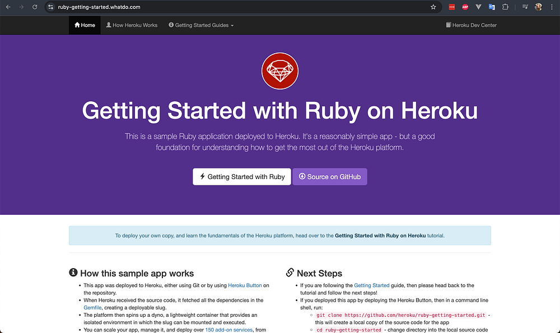Click the red Ruby gem logo

[279, 71]
